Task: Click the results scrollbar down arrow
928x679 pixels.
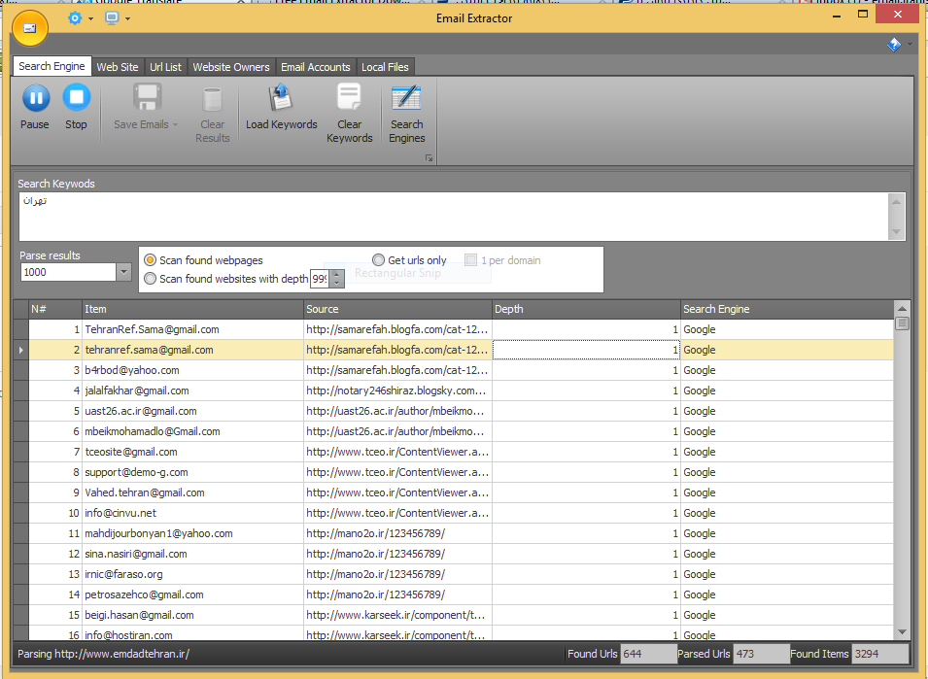Action: [902, 632]
